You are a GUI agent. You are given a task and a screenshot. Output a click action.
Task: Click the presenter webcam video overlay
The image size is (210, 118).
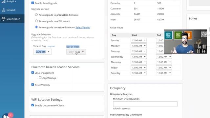click(185, 42)
